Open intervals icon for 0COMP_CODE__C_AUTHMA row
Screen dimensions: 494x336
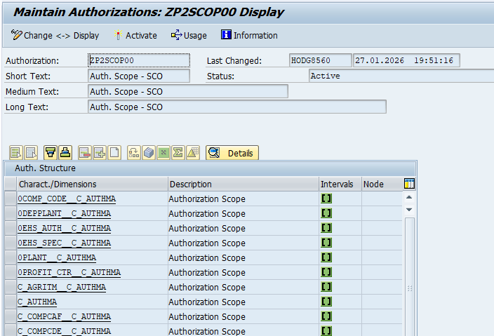(x=326, y=199)
